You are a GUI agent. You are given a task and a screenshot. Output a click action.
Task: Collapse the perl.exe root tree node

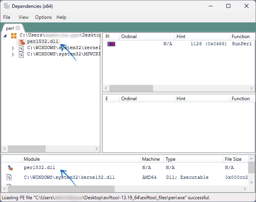pos(5,35)
